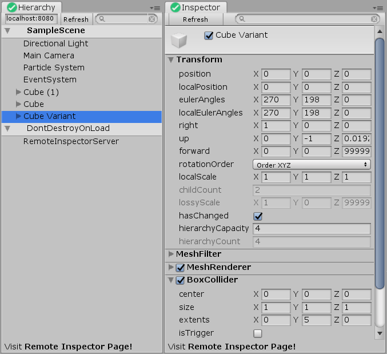Viewport: 387px width, 354px height.
Task: Switch to the Inspector tab
Action: (x=196, y=7)
